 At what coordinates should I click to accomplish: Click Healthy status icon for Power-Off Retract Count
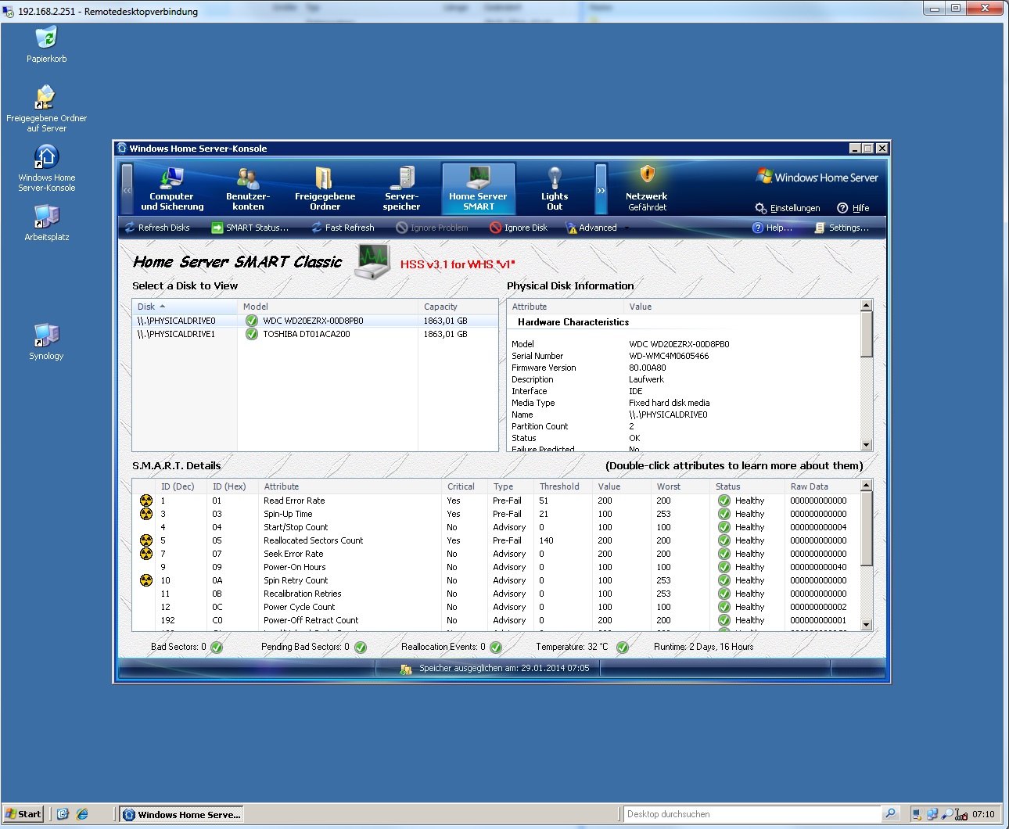724,620
